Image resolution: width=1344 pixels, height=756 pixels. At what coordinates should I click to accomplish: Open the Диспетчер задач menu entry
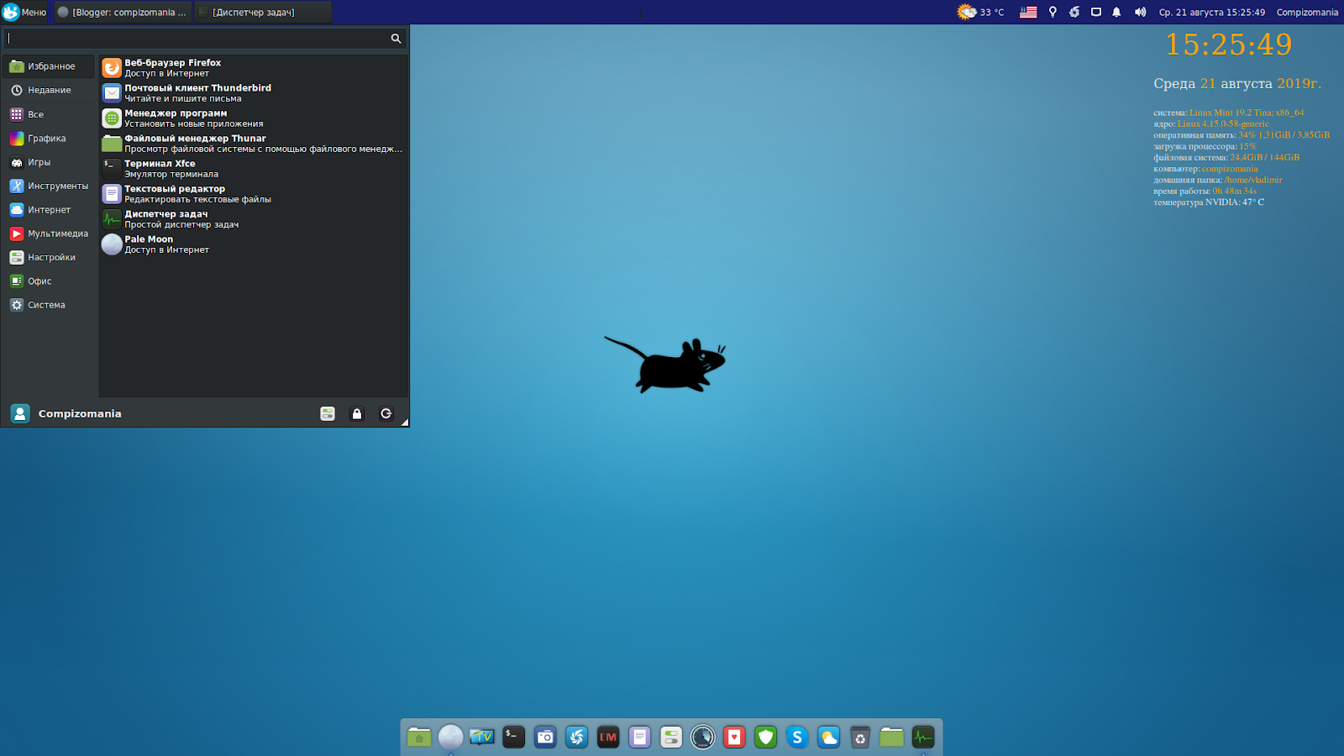tap(254, 219)
